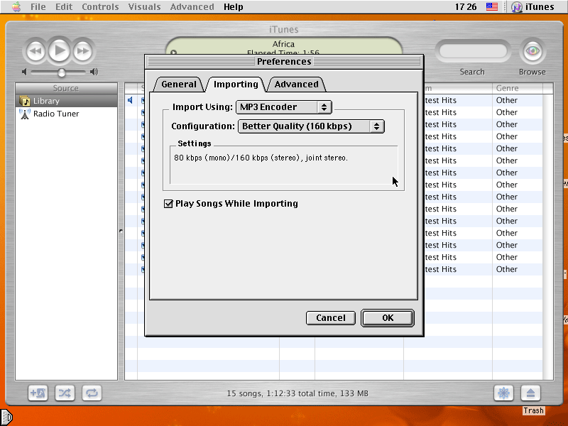Click the eject disc button
568x426 pixels.
[x=530, y=393]
